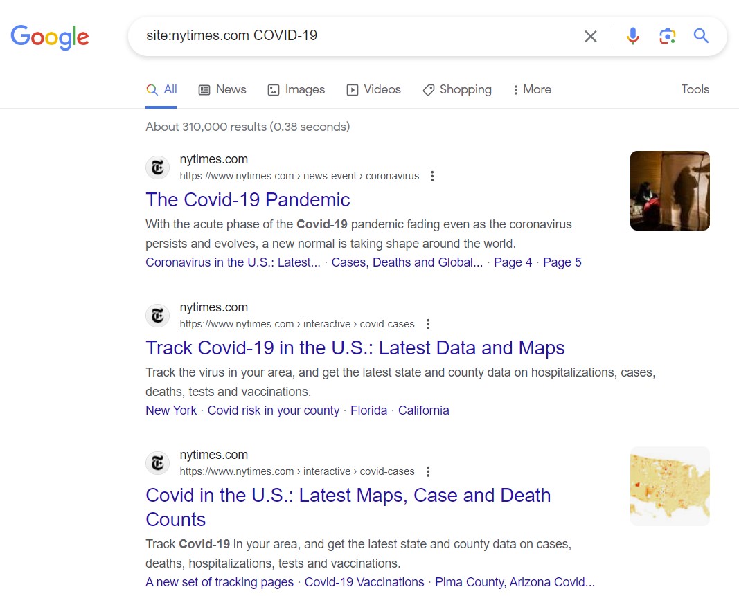Open options menu for news-event coronavirus result

pyautogui.click(x=432, y=176)
